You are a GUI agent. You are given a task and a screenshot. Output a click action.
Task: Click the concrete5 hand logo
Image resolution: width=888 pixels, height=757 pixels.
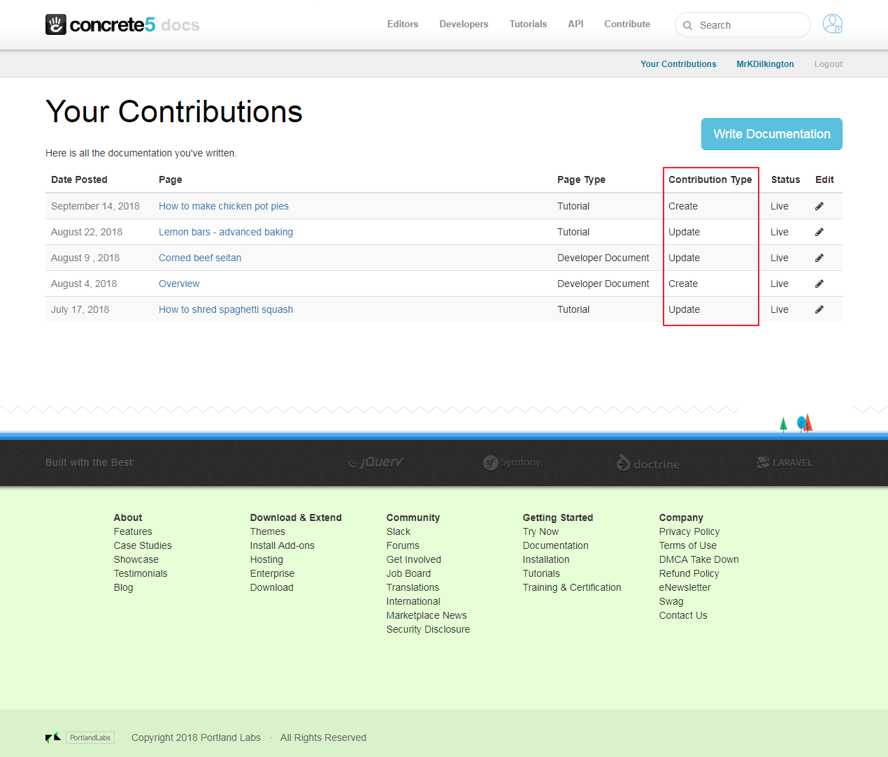click(56, 24)
